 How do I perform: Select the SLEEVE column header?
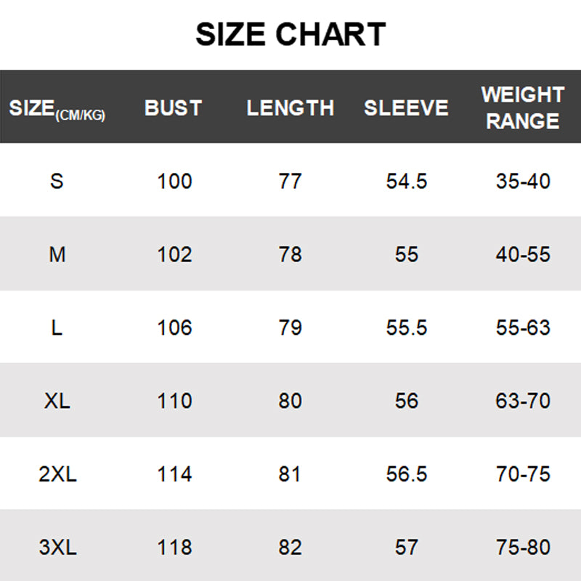click(406, 107)
